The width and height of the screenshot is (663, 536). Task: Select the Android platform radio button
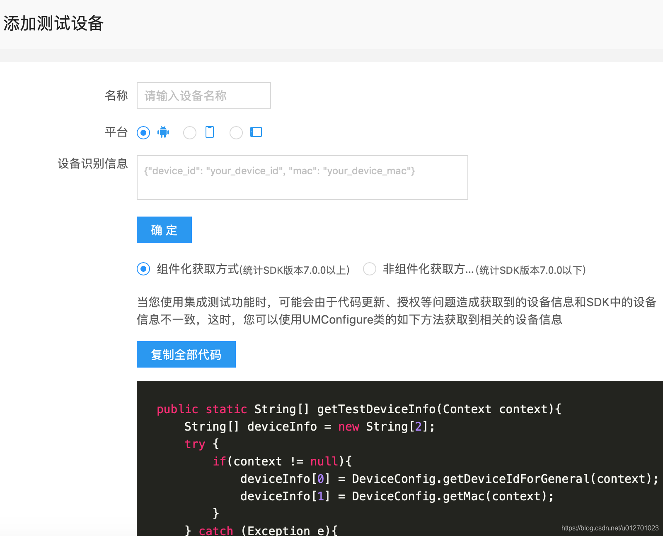(143, 133)
